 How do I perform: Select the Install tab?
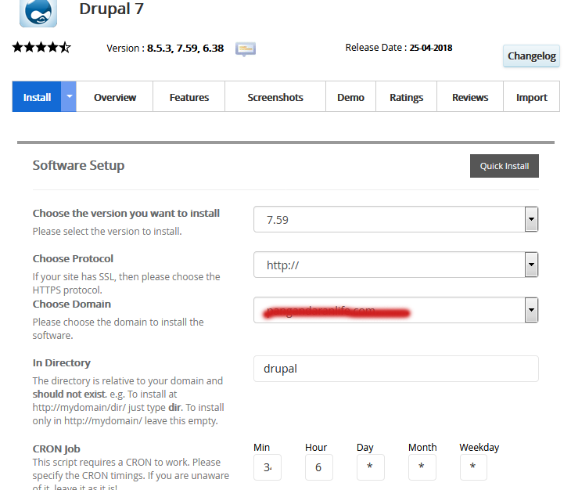coord(37,97)
